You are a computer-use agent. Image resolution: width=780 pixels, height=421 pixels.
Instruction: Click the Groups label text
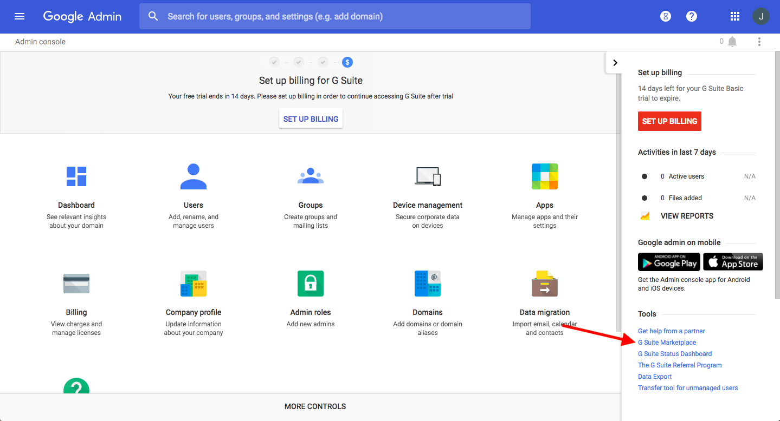point(311,205)
